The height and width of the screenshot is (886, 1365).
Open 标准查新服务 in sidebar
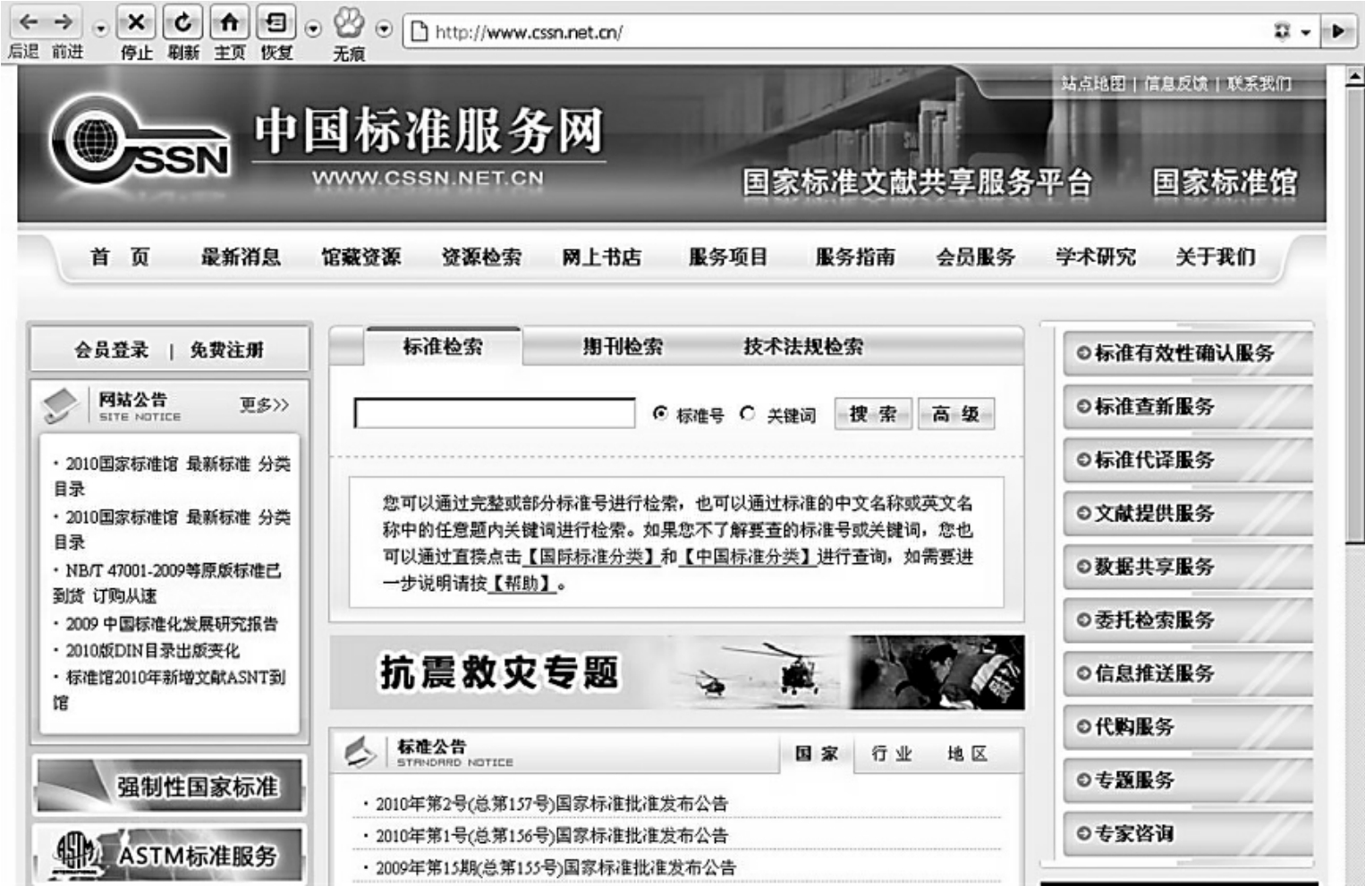1188,407
